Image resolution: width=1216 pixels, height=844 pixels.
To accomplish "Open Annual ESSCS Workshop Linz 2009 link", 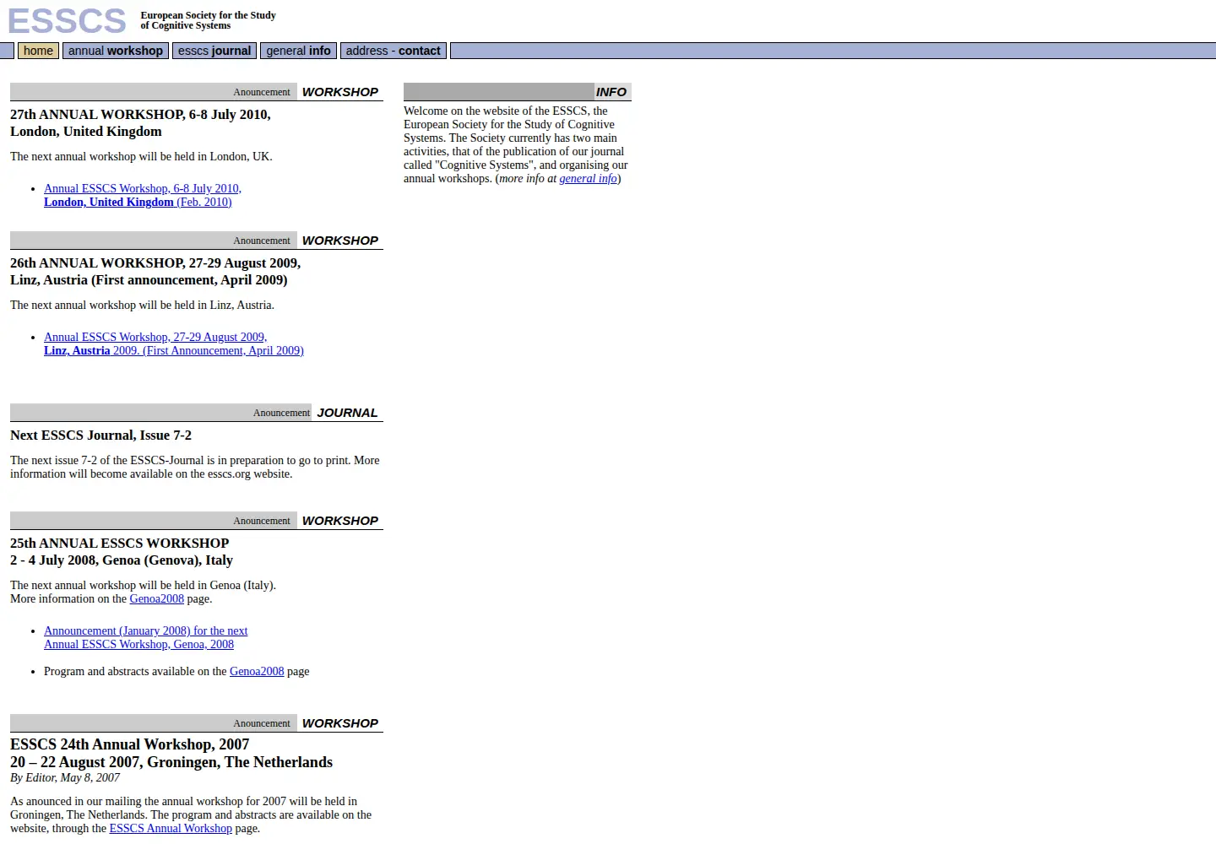I will (174, 344).
